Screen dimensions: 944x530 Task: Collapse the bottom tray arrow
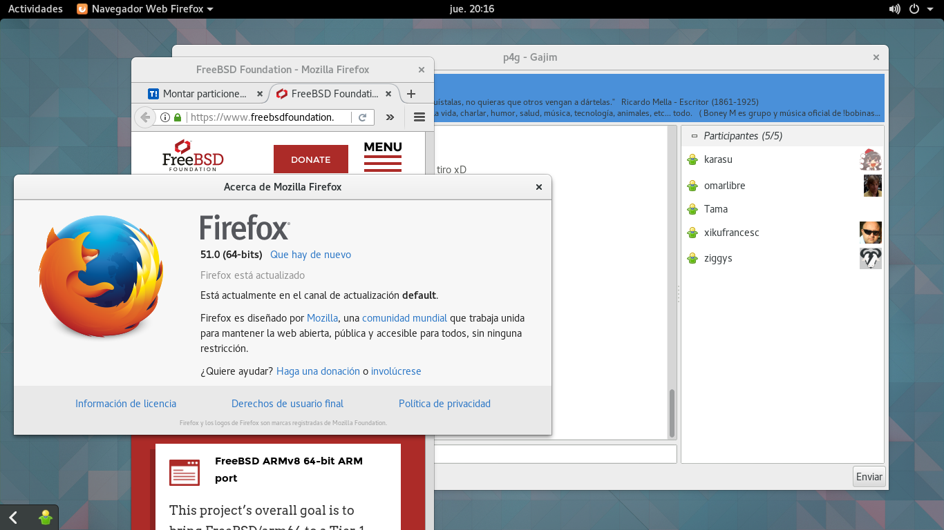13,518
